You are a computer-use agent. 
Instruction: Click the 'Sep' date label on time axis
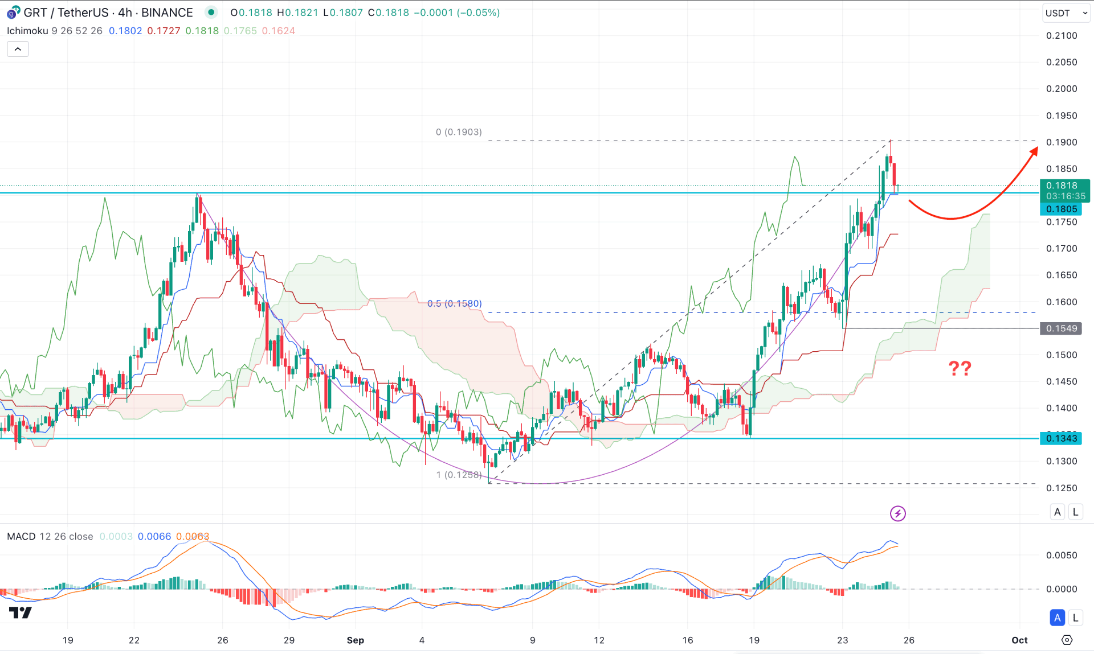pyautogui.click(x=356, y=640)
